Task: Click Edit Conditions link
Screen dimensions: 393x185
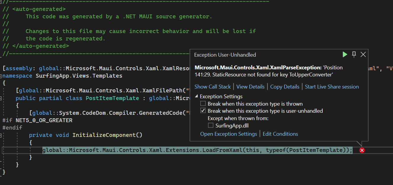Action: tap(280, 134)
